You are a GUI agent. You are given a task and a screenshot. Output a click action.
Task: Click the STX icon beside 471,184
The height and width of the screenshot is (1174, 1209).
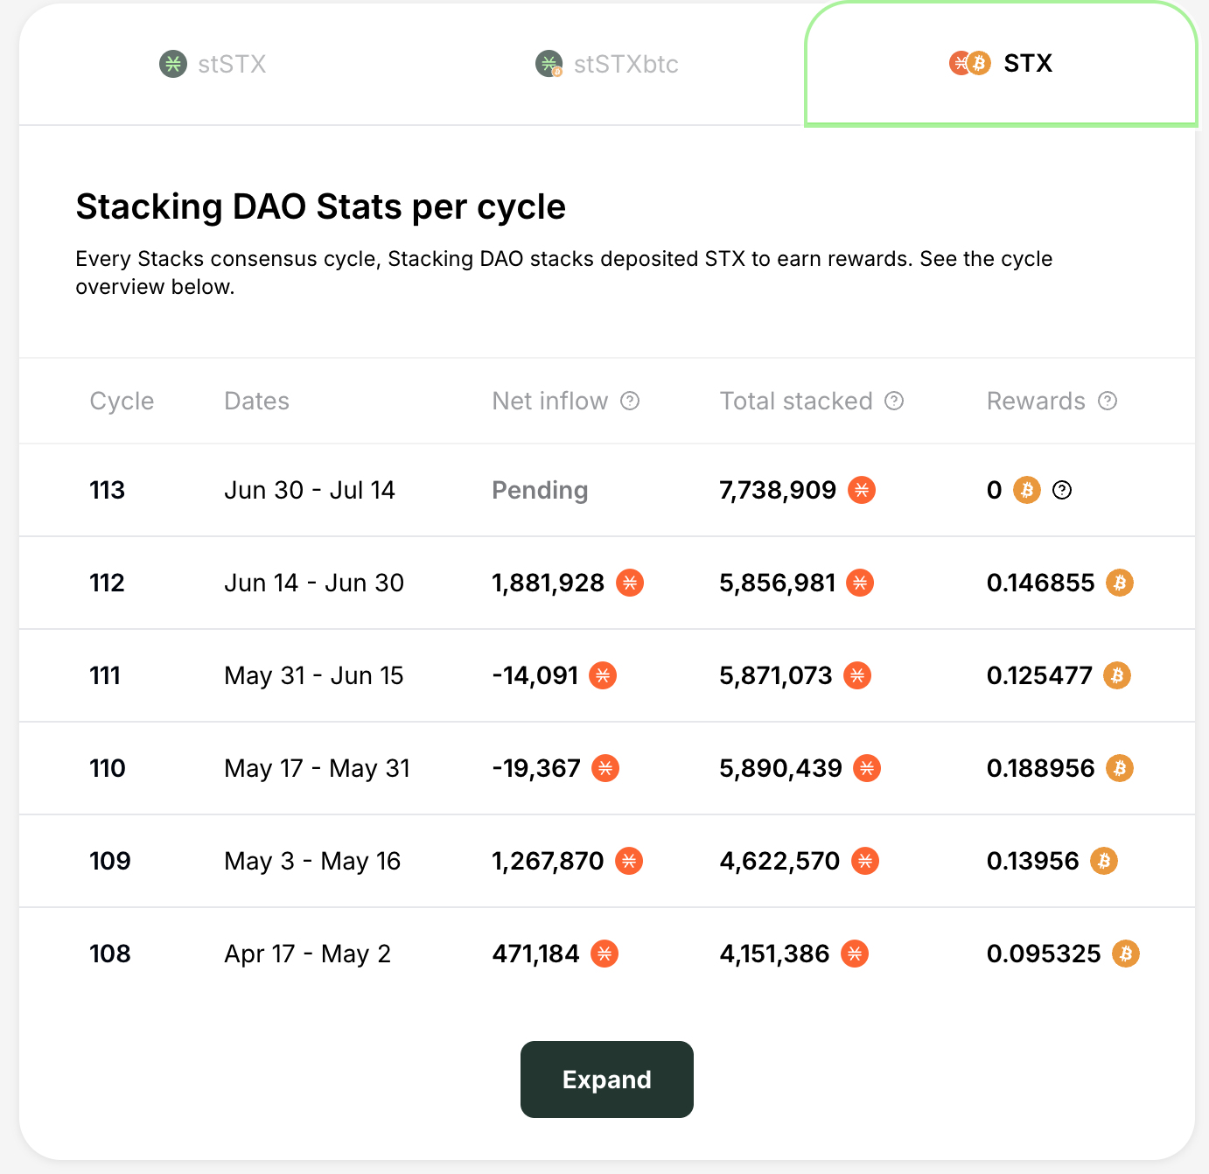(x=604, y=954)
